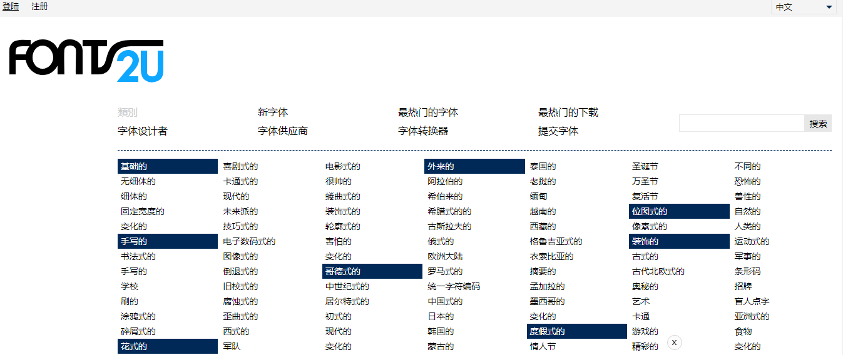Screen dimensions: 843x355
Task: Open the 中文 language dropdown
Action: (804, 7)
